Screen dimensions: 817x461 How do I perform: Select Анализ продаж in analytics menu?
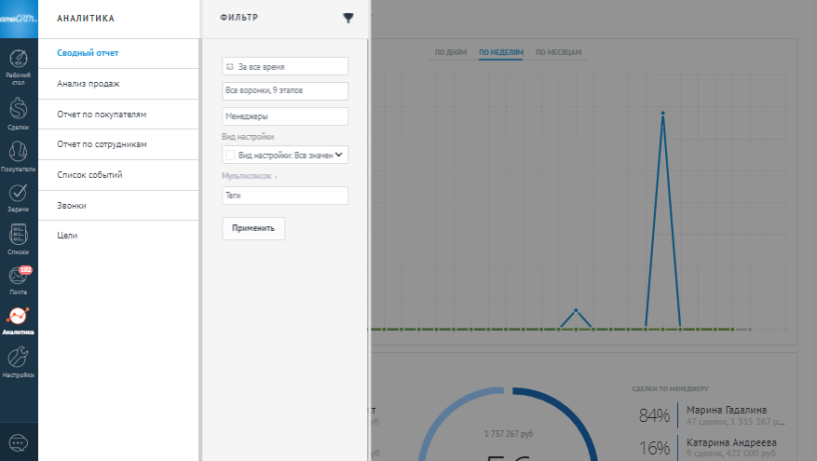point(89,84)
